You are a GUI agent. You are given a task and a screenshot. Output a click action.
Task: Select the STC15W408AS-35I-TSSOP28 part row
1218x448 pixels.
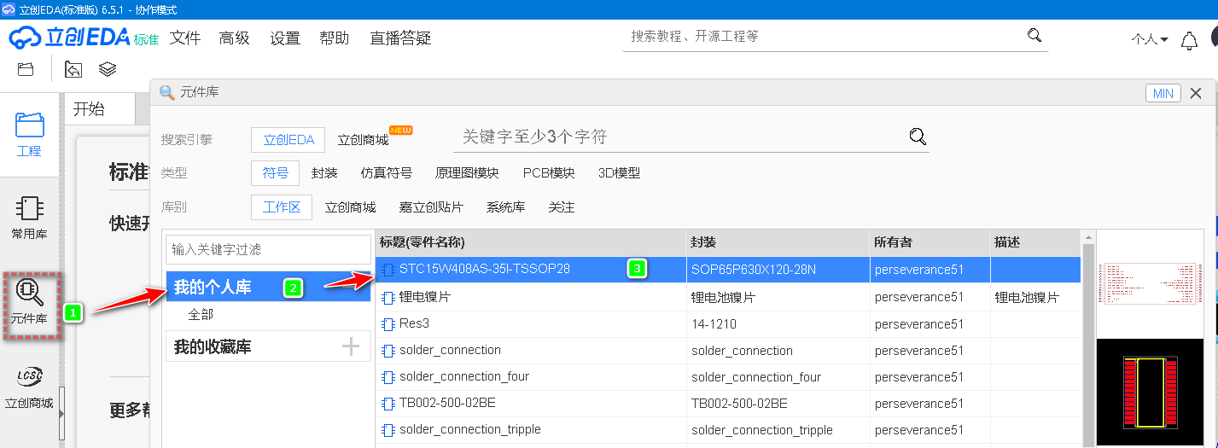pyautogui.click(x=728, y=270)
